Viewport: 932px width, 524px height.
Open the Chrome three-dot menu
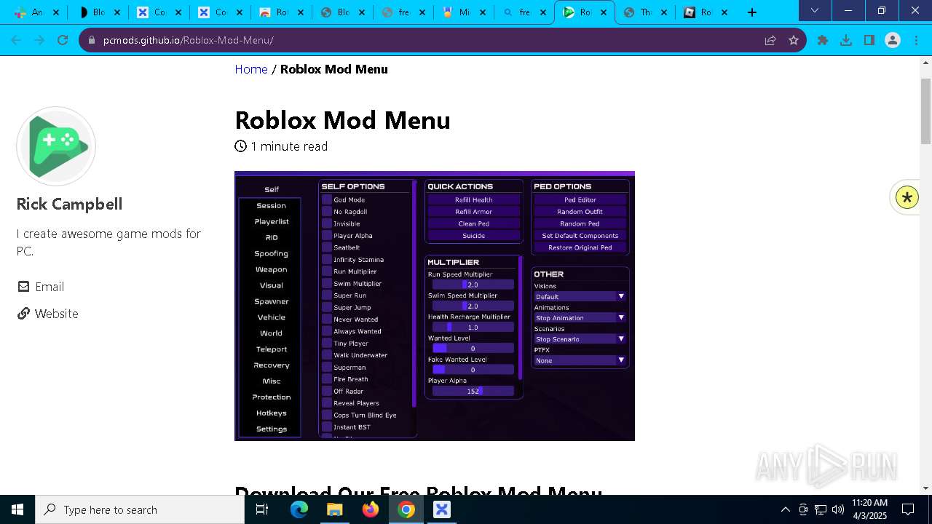tap(916, 40)
